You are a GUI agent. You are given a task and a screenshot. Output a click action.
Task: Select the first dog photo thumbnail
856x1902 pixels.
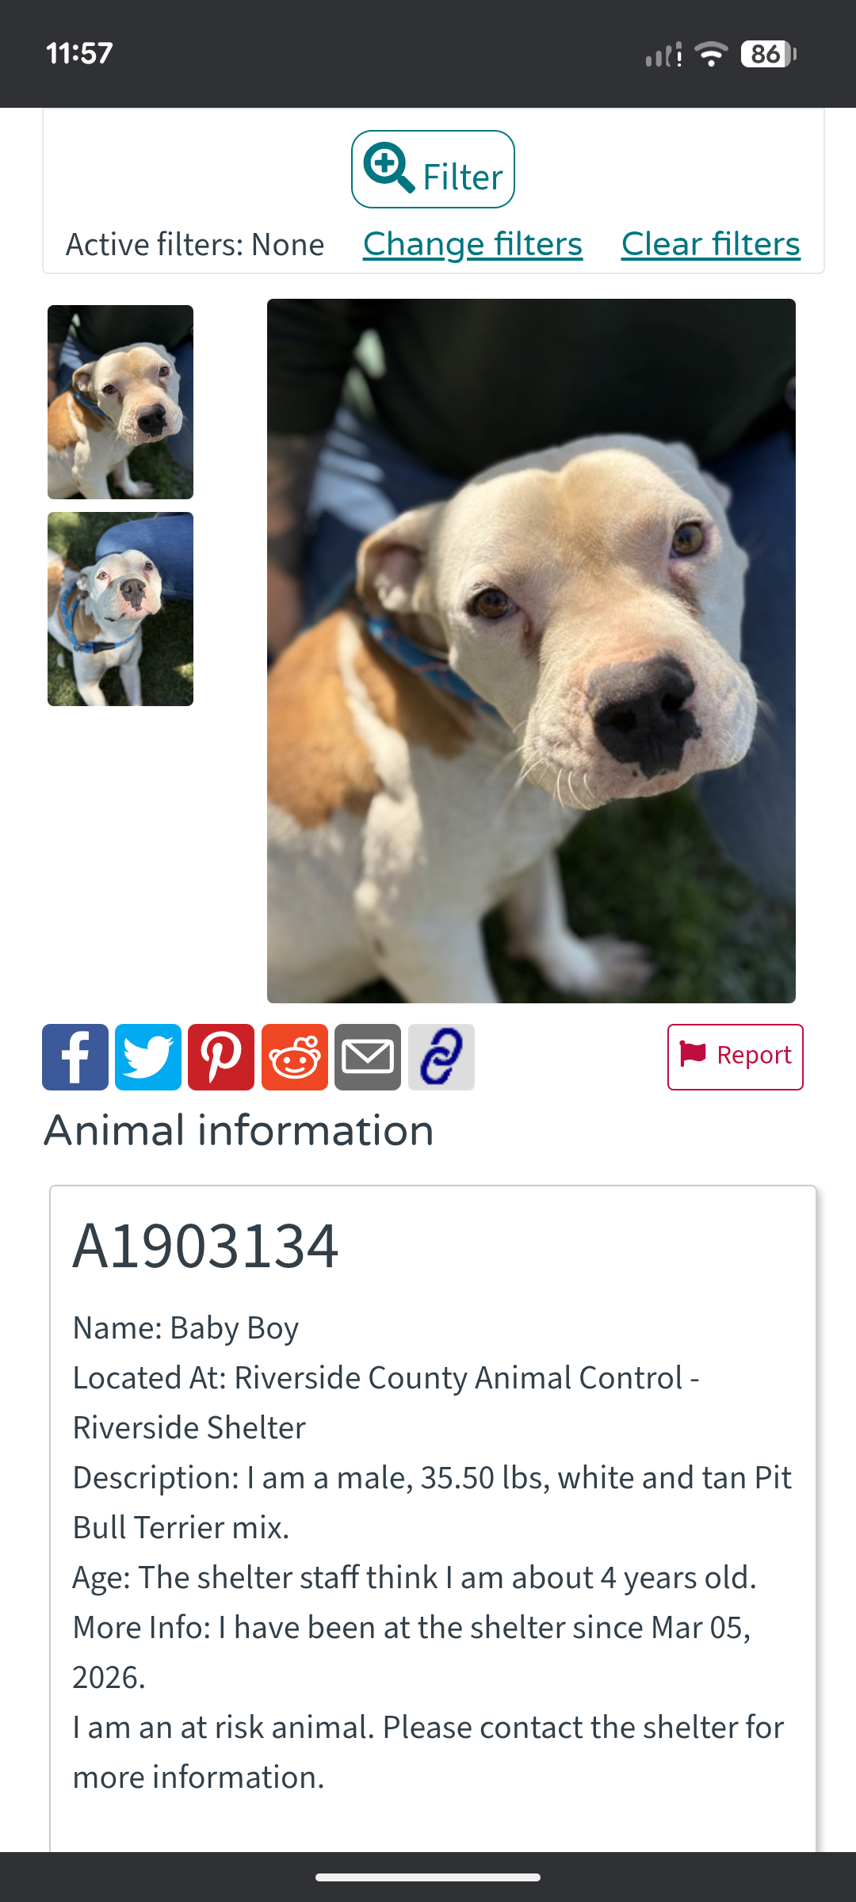[x=120, y=402]
